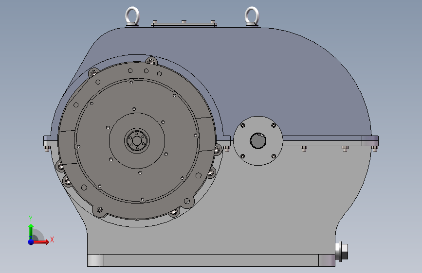Click the small round bearing cover
Image resolution: width=422 pixels, height=273 pixels.
coord(258,141)
